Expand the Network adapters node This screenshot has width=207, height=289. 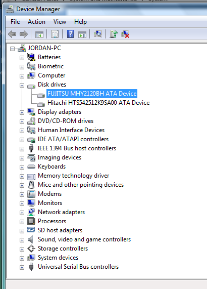click(x=22, y=213)
